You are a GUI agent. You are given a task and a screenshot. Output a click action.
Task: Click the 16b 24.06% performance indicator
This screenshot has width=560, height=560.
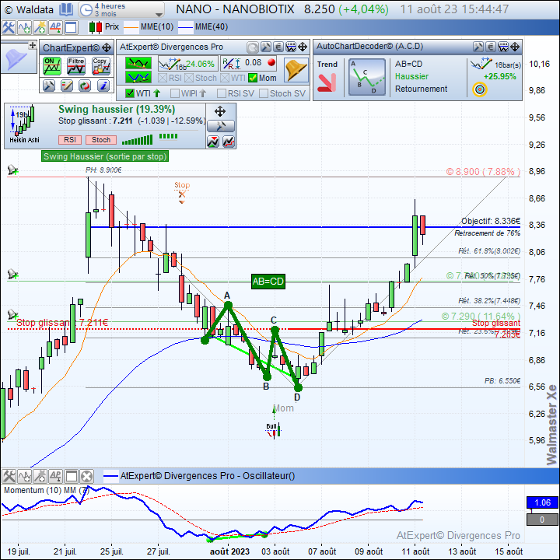(187, 64)
